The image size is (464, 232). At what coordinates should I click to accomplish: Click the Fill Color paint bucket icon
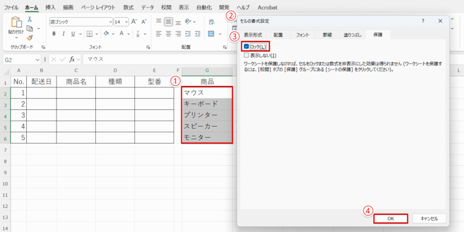(106, 34)
